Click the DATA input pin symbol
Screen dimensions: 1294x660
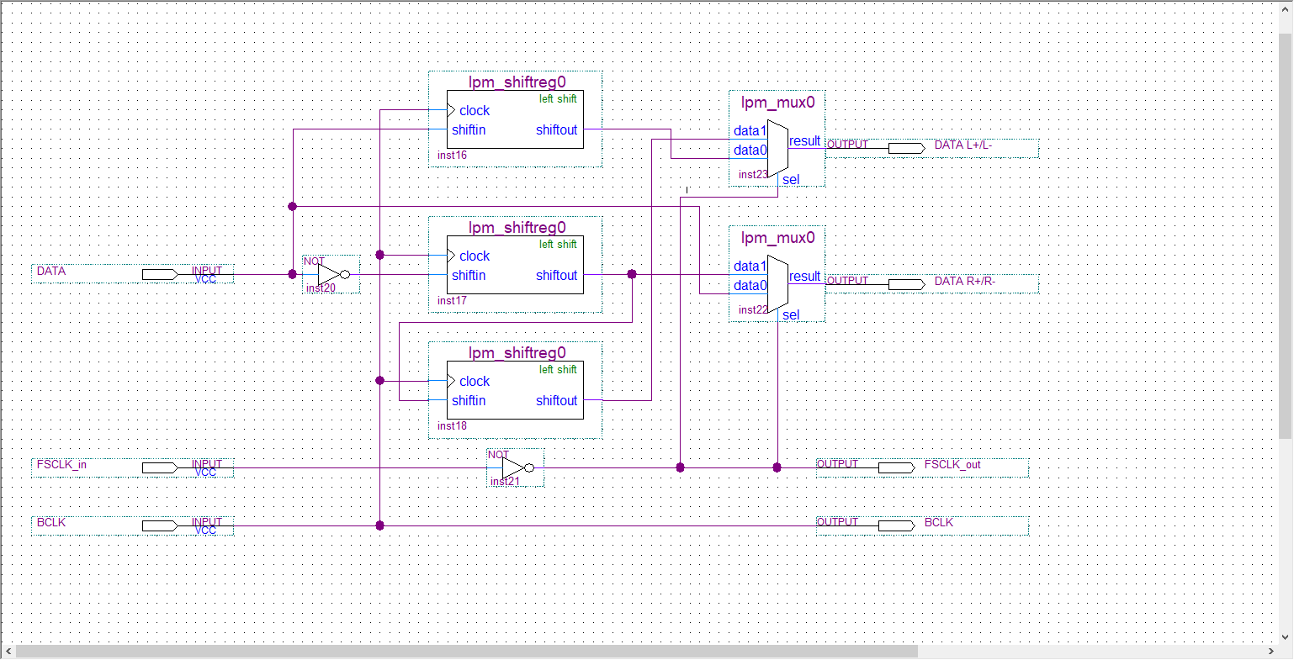coord(160,275)
